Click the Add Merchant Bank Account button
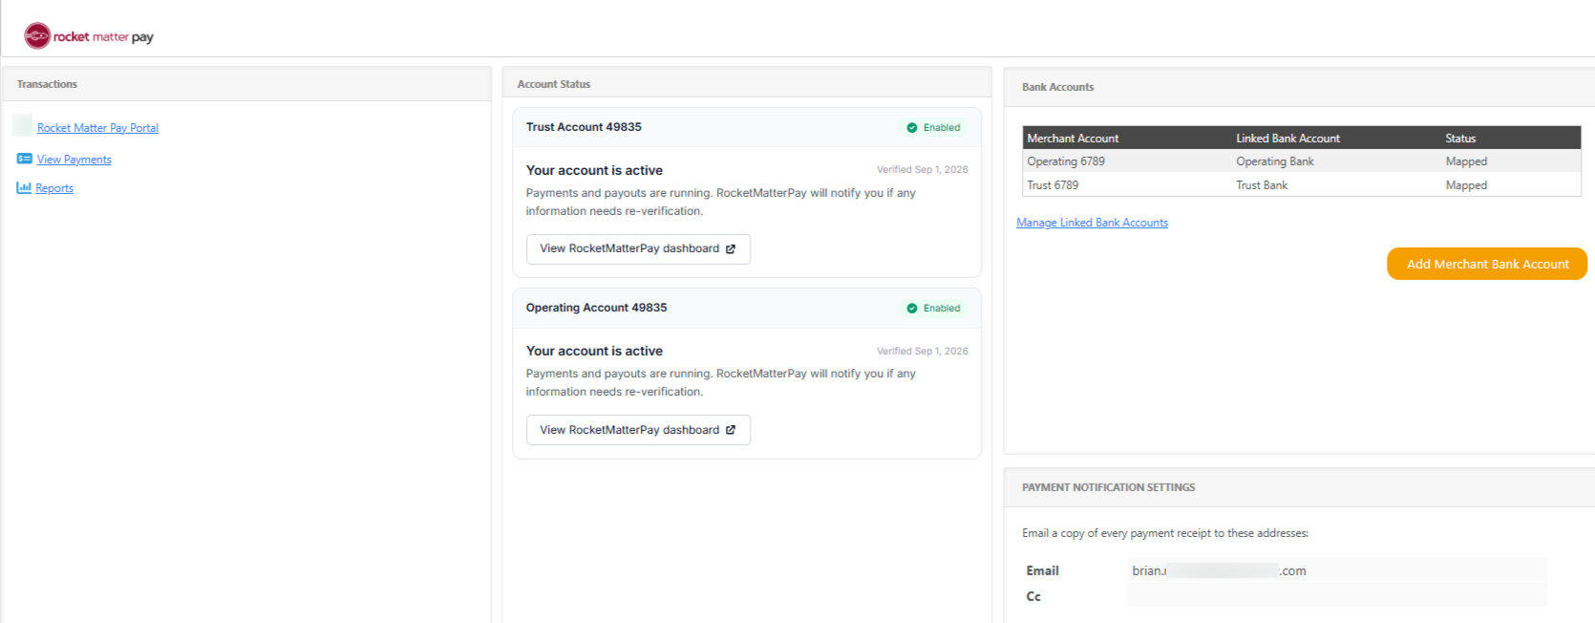 (x=1486, y=264)
